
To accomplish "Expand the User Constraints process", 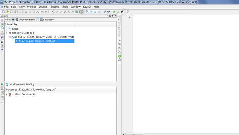I will (6, 94).
